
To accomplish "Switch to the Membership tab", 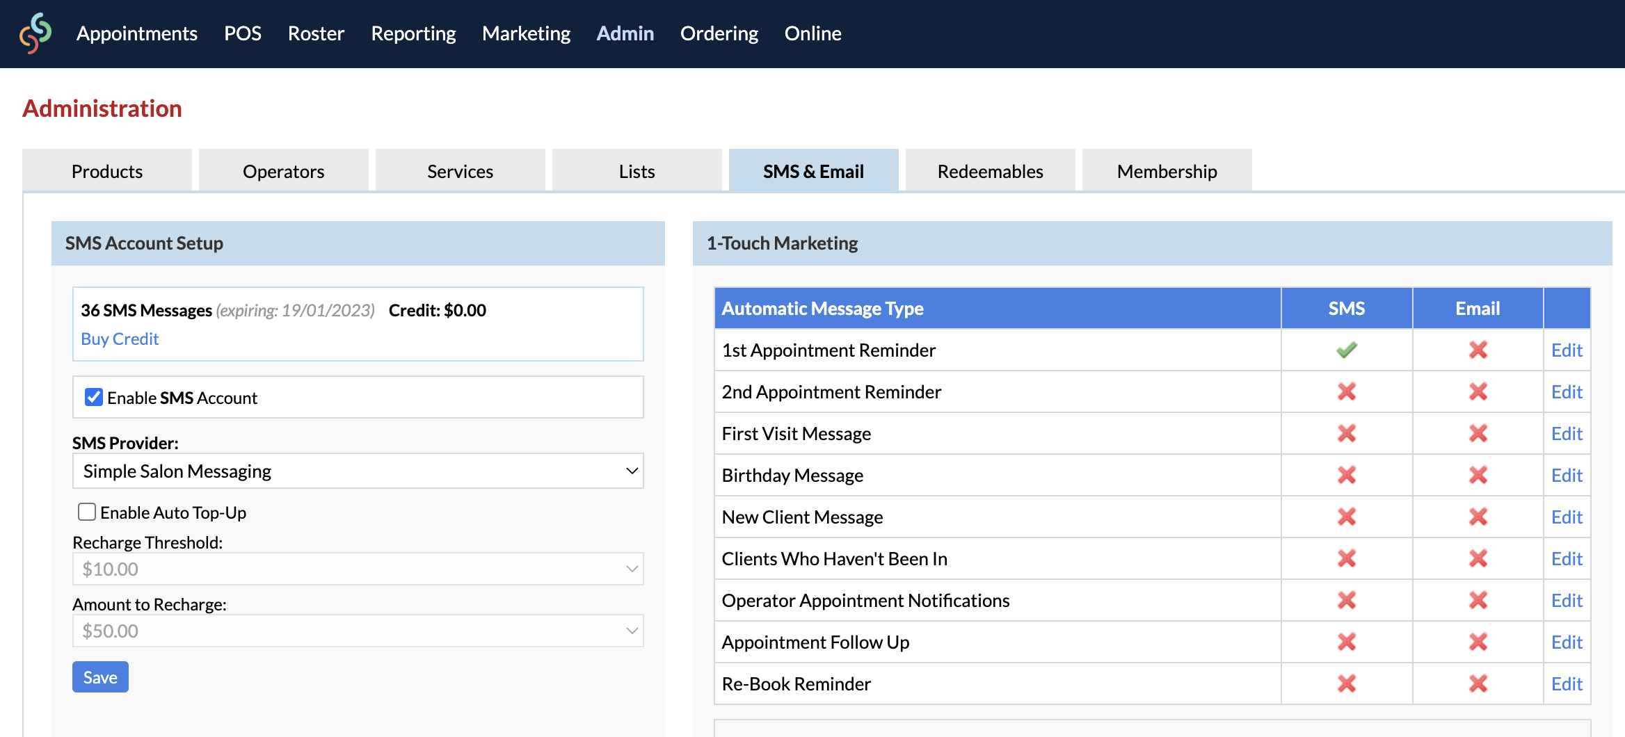I will point(1167,170).
